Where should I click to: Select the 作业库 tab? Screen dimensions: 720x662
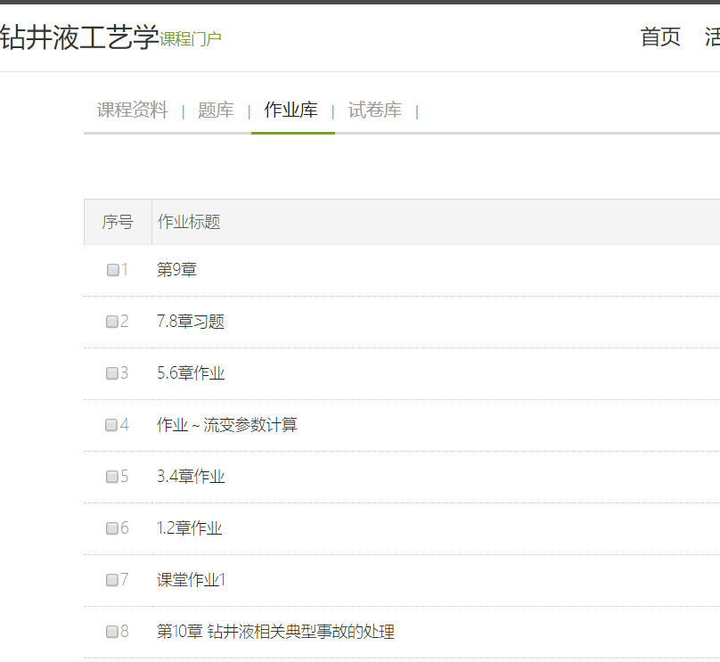click(291, 110)
